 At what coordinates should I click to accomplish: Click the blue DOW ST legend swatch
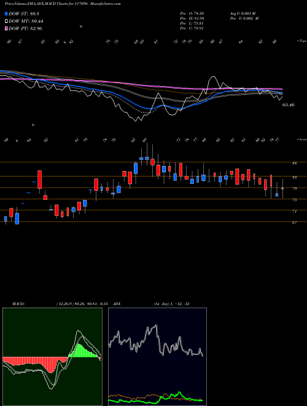(7, 14)
